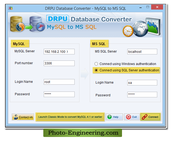
Task: Click the Port number label
Action: click(x=24, y=63)
